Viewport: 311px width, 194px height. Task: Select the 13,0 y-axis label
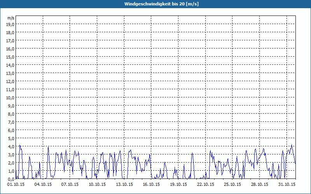11,73
